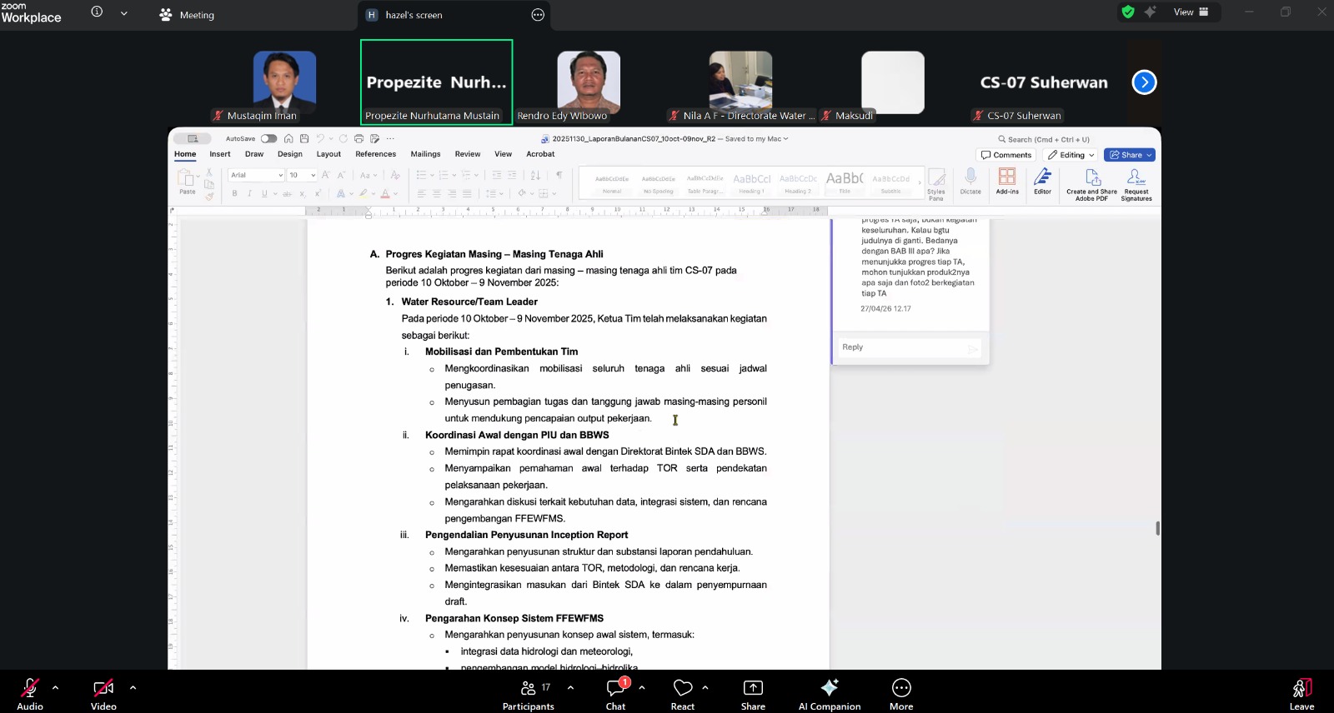Leave the Zoom meeting
Screen dimensions: 1334x713
(1301, 694)
